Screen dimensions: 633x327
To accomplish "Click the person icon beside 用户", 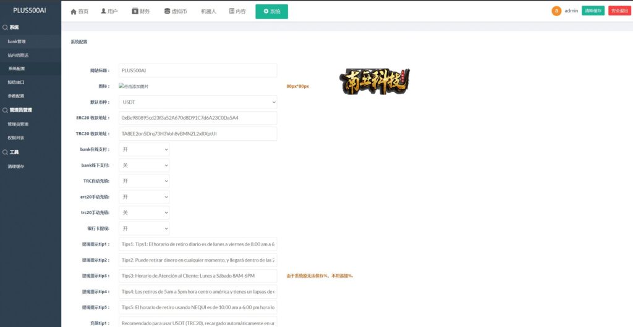I will click(x=103, y=11).
